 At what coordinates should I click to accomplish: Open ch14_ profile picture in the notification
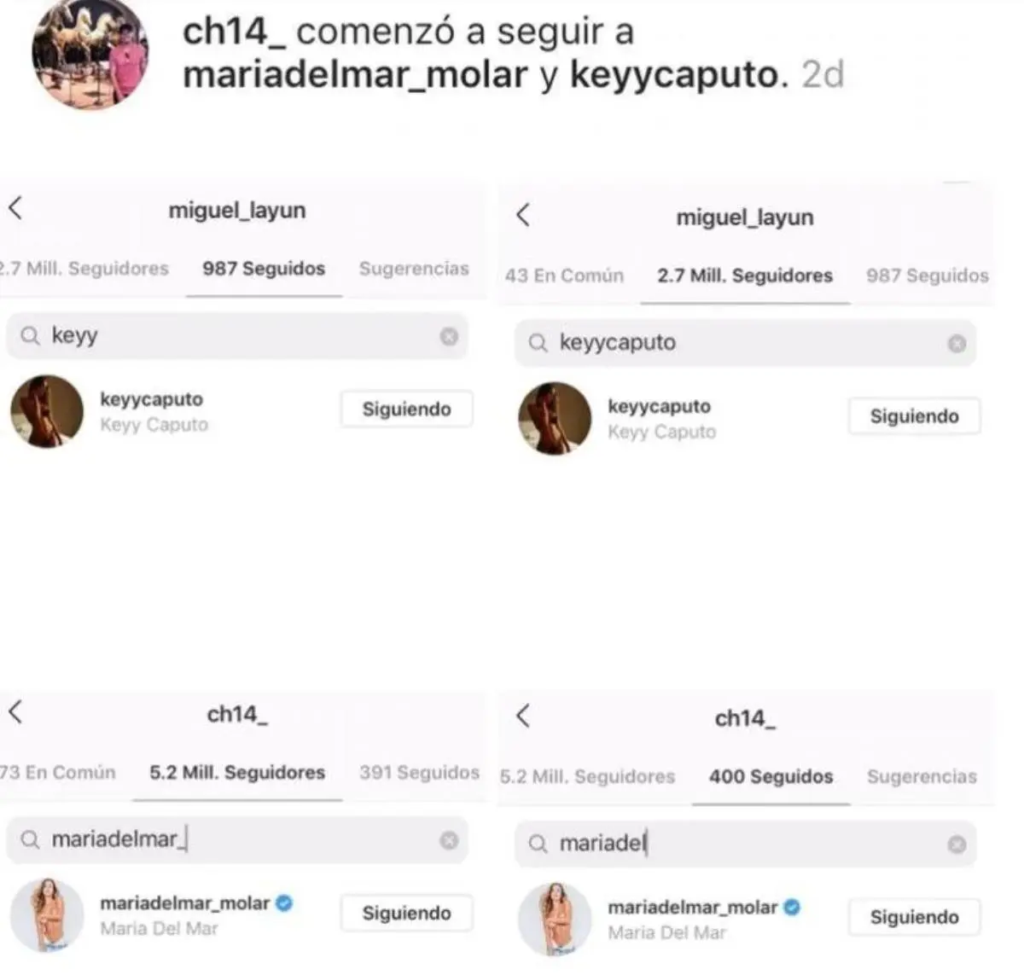pyautogui.click(x=90, y=53)
